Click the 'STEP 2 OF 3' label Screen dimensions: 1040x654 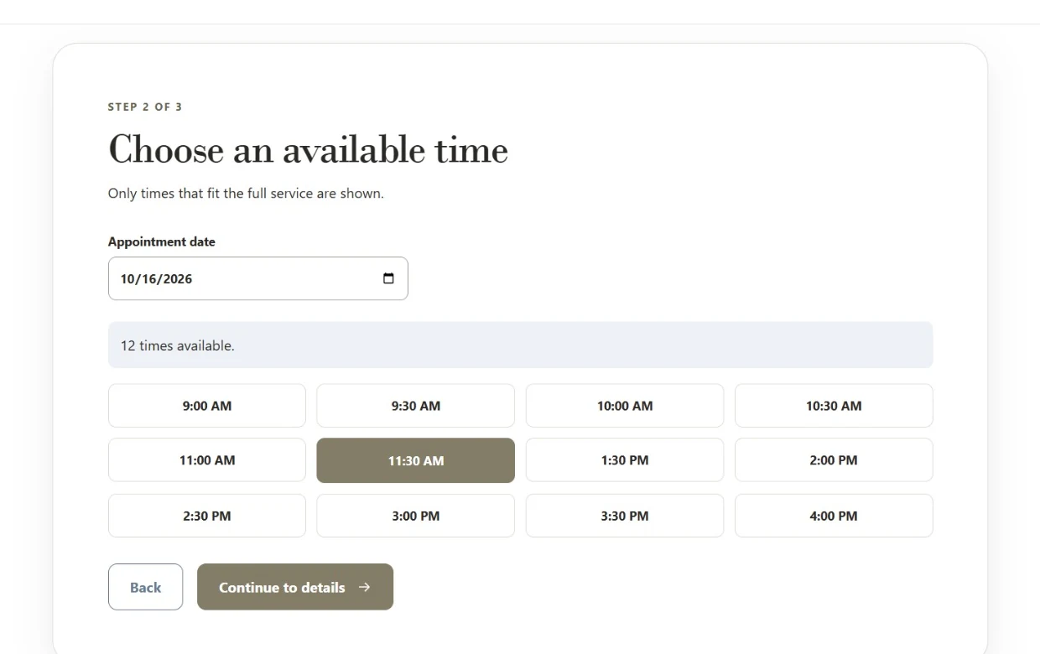[x=145, y=106]
